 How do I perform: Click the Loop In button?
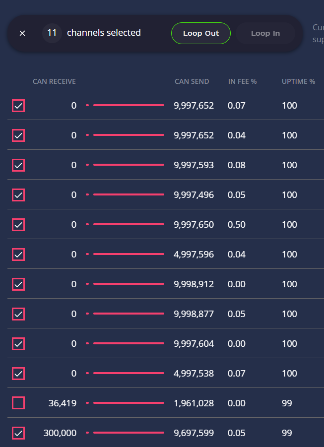265,33
